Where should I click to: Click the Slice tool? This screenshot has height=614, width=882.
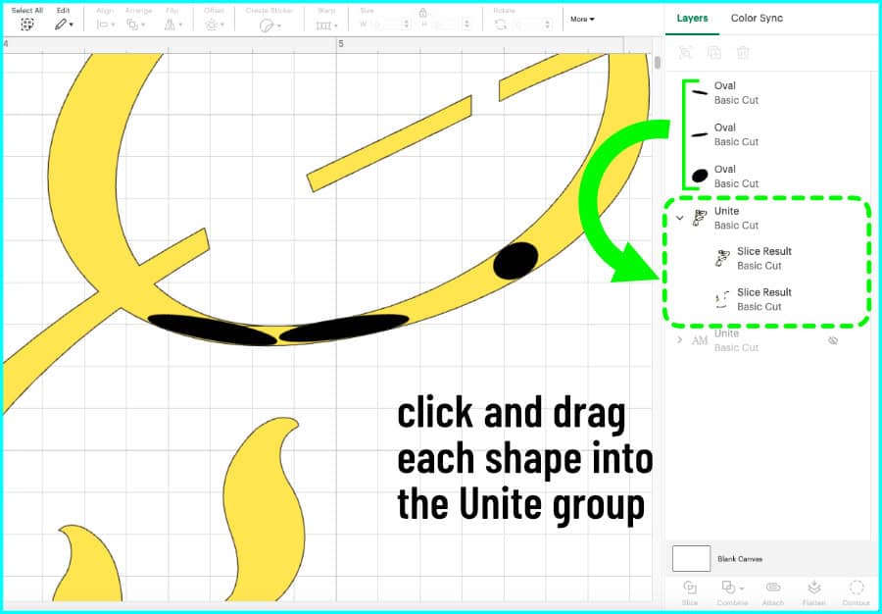click(x=690, y=592)
